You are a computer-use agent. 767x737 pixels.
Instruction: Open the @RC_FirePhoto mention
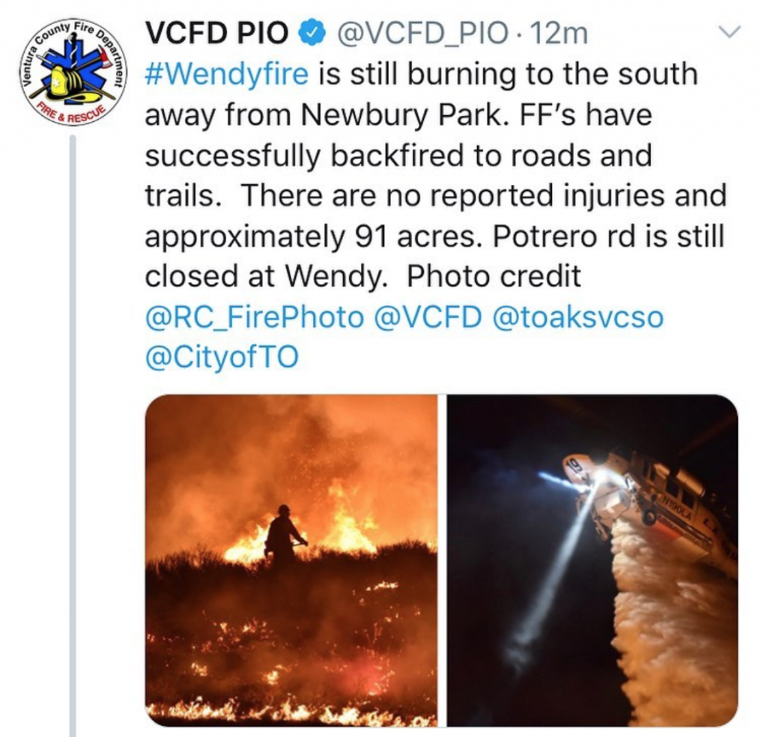click(255, 317)
